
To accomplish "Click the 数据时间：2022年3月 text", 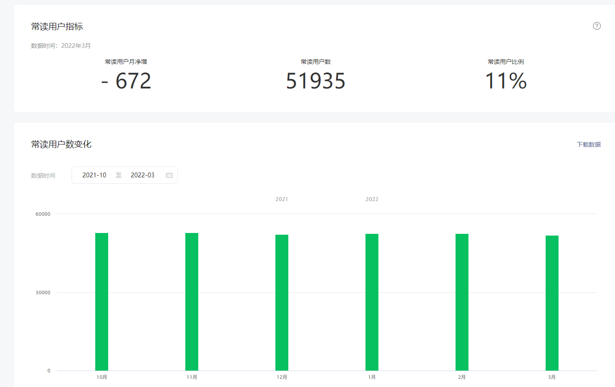I will 61,46.
